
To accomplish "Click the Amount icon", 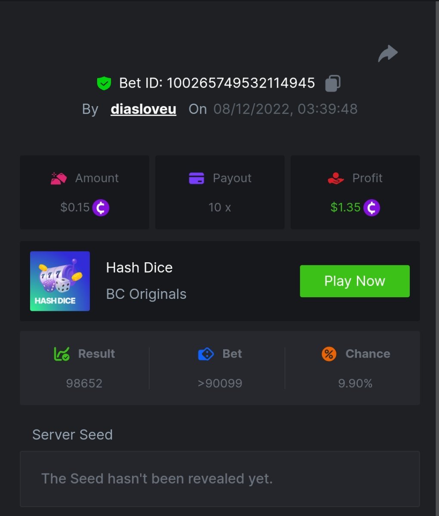I will coord(58,178).
